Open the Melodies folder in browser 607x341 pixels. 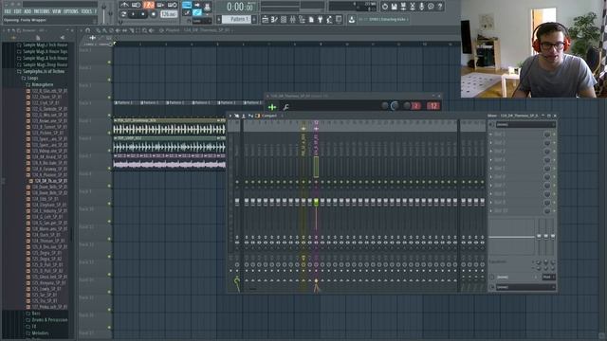coord(38,333)
